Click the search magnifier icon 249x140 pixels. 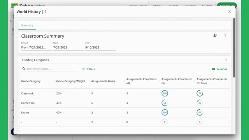(24, 69)
